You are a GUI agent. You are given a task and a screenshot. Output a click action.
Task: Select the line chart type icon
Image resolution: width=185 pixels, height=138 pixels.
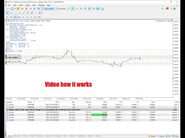[77, 9]
